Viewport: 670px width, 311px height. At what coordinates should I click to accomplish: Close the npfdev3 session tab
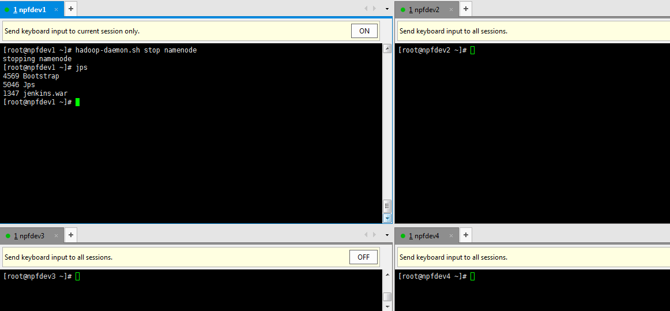[55, 236]
